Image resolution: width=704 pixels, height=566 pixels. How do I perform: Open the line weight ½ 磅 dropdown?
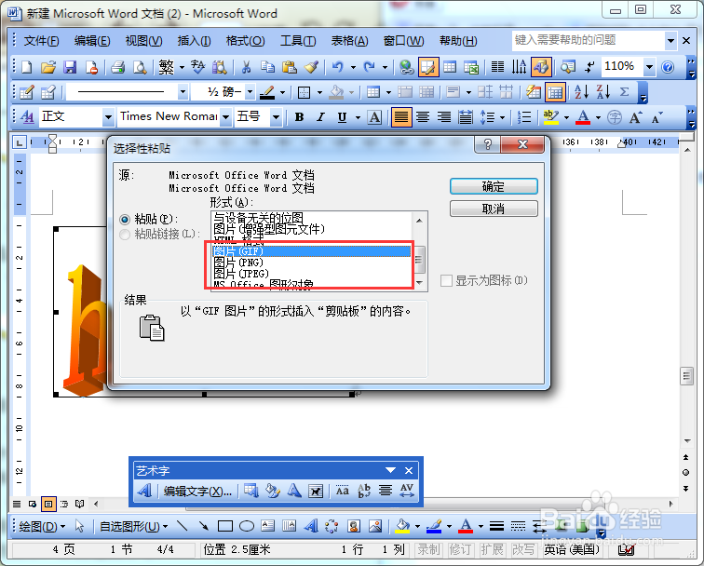250,92
